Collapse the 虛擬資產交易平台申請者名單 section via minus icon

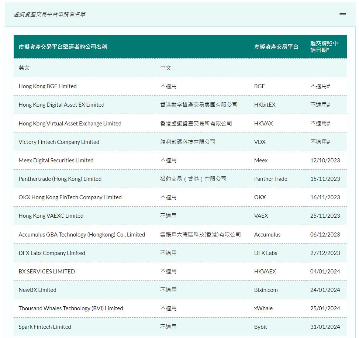342,14
